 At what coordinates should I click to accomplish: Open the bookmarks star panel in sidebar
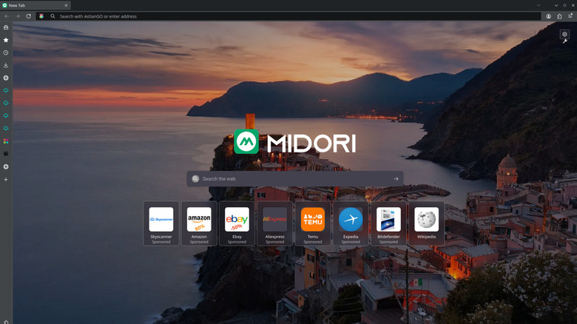click(x=6, y=40)
